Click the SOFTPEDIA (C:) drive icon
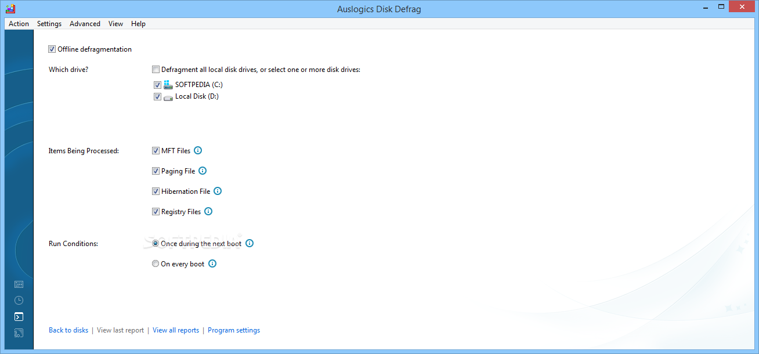This screenshot has height=354, width=759. click(x=168, y=85)
